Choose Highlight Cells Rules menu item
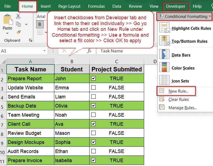The image size is (213, 166). [185, 28]
